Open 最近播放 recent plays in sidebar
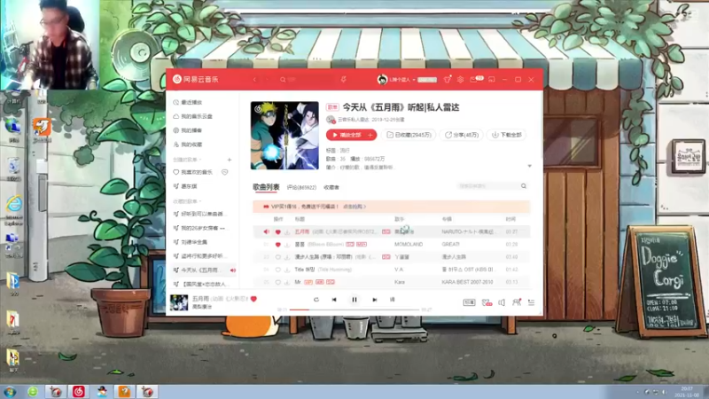Screen dimensions: 709x399 [x=188, y=102]
